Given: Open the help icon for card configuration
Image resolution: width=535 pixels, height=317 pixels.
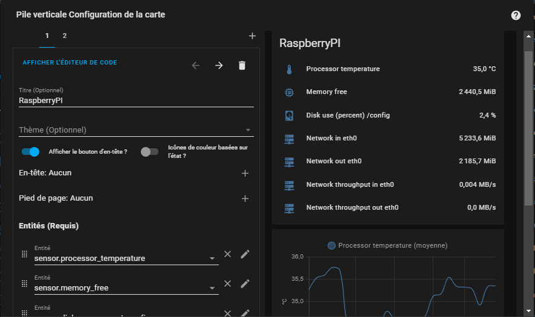Looking at the screenshot, I should [x=516, y=15].
